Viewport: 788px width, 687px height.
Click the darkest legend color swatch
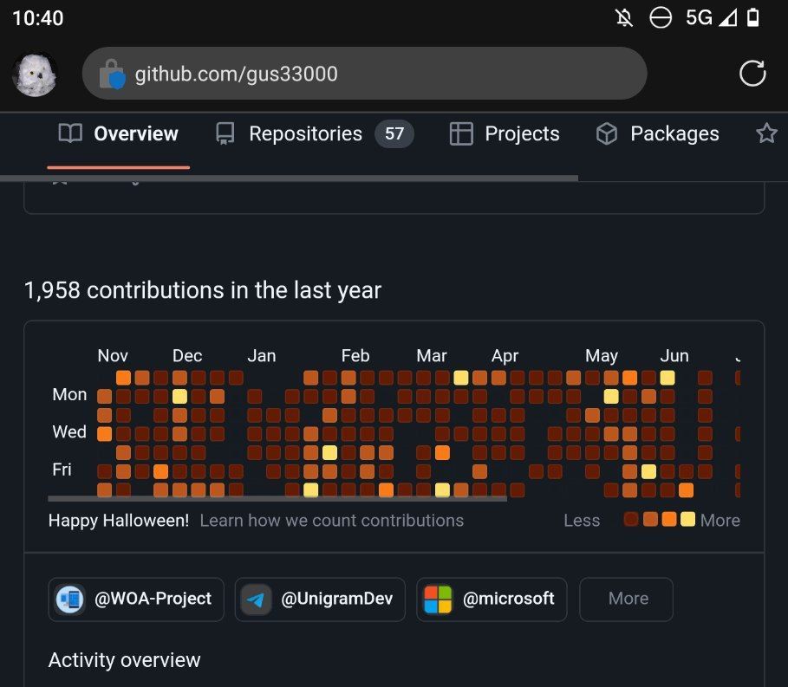pos(631,520)
